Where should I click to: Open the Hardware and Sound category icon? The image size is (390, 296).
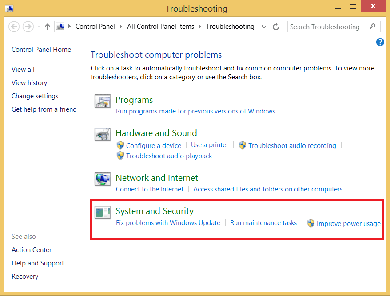103,134
